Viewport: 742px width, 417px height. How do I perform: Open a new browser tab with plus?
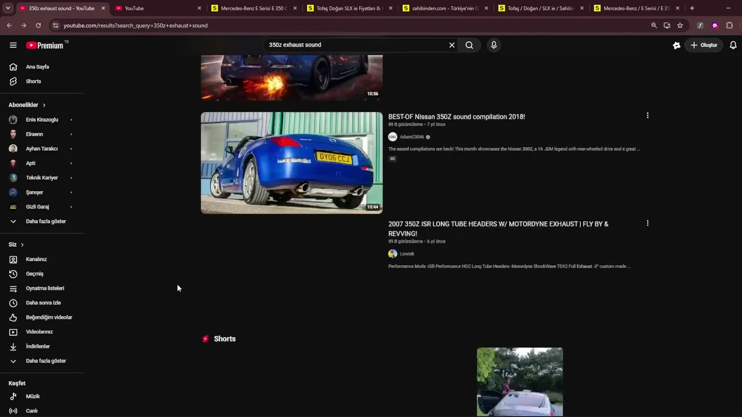(x=692, y=8)
